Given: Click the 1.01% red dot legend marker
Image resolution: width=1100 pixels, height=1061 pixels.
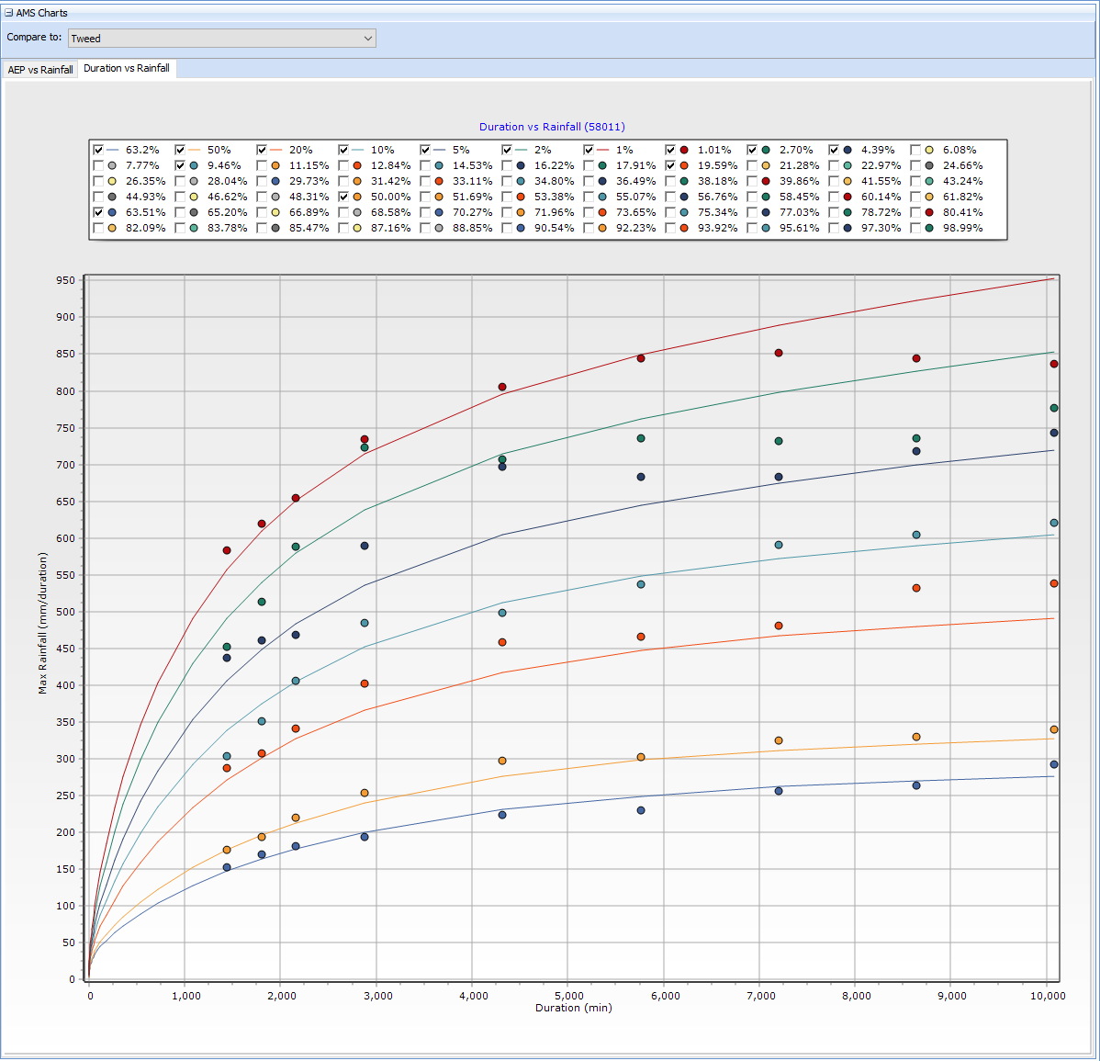Looking at the screenshot, I should [x=684, y=150].
